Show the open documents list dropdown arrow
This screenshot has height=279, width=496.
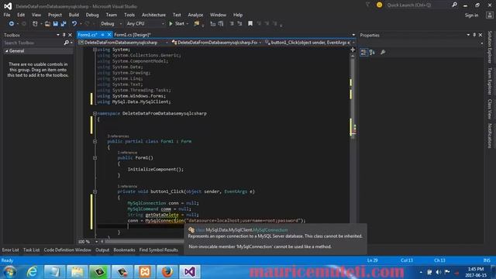(x=353, y=35)
